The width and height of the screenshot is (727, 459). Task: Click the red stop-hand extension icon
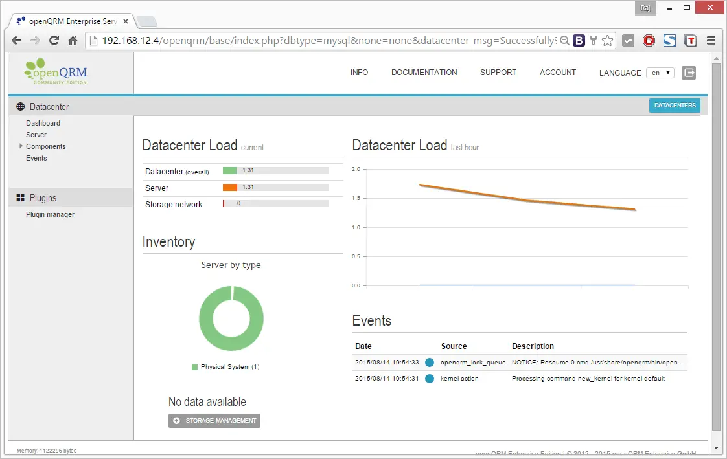[649, 41]
